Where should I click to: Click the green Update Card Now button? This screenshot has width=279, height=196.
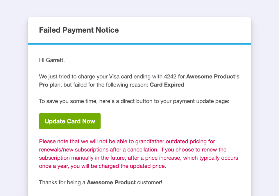click(x=70, y=121)
